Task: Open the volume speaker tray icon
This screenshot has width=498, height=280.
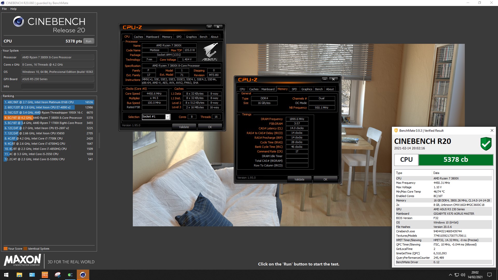Action: tap(463, 275)
